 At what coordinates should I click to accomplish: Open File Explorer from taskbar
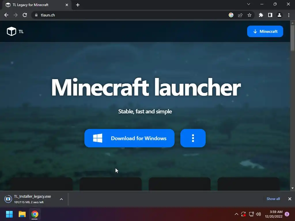point(22,214)
